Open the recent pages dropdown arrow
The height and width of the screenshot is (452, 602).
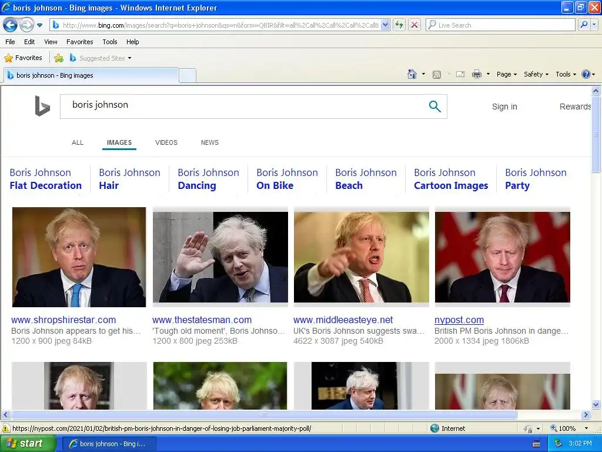point(39,25)
